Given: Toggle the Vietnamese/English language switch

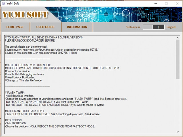Looking at the screenshot, I should point(154,27).
